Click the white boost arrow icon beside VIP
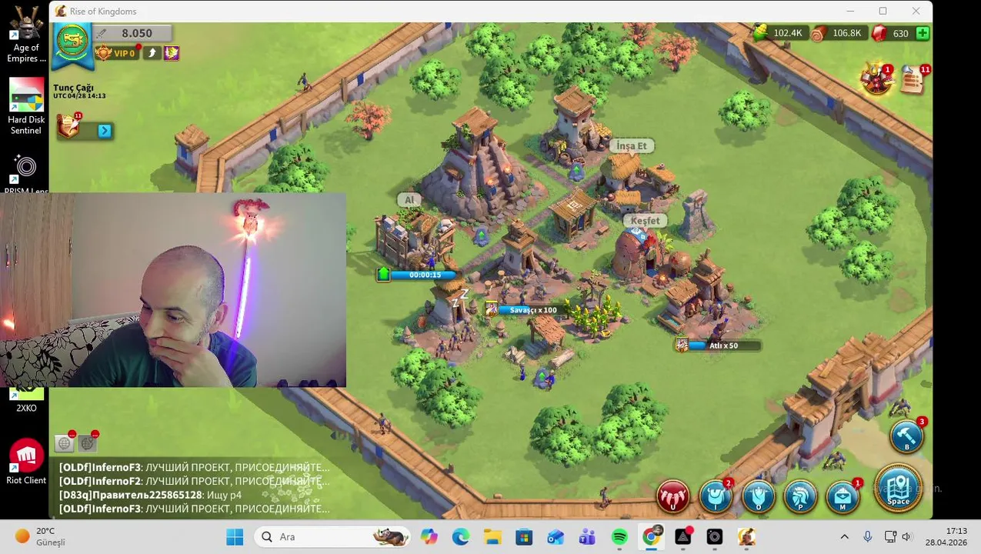The height and width of the screenshot is (554, 981). pyautogui.click(x=152, y=53)
